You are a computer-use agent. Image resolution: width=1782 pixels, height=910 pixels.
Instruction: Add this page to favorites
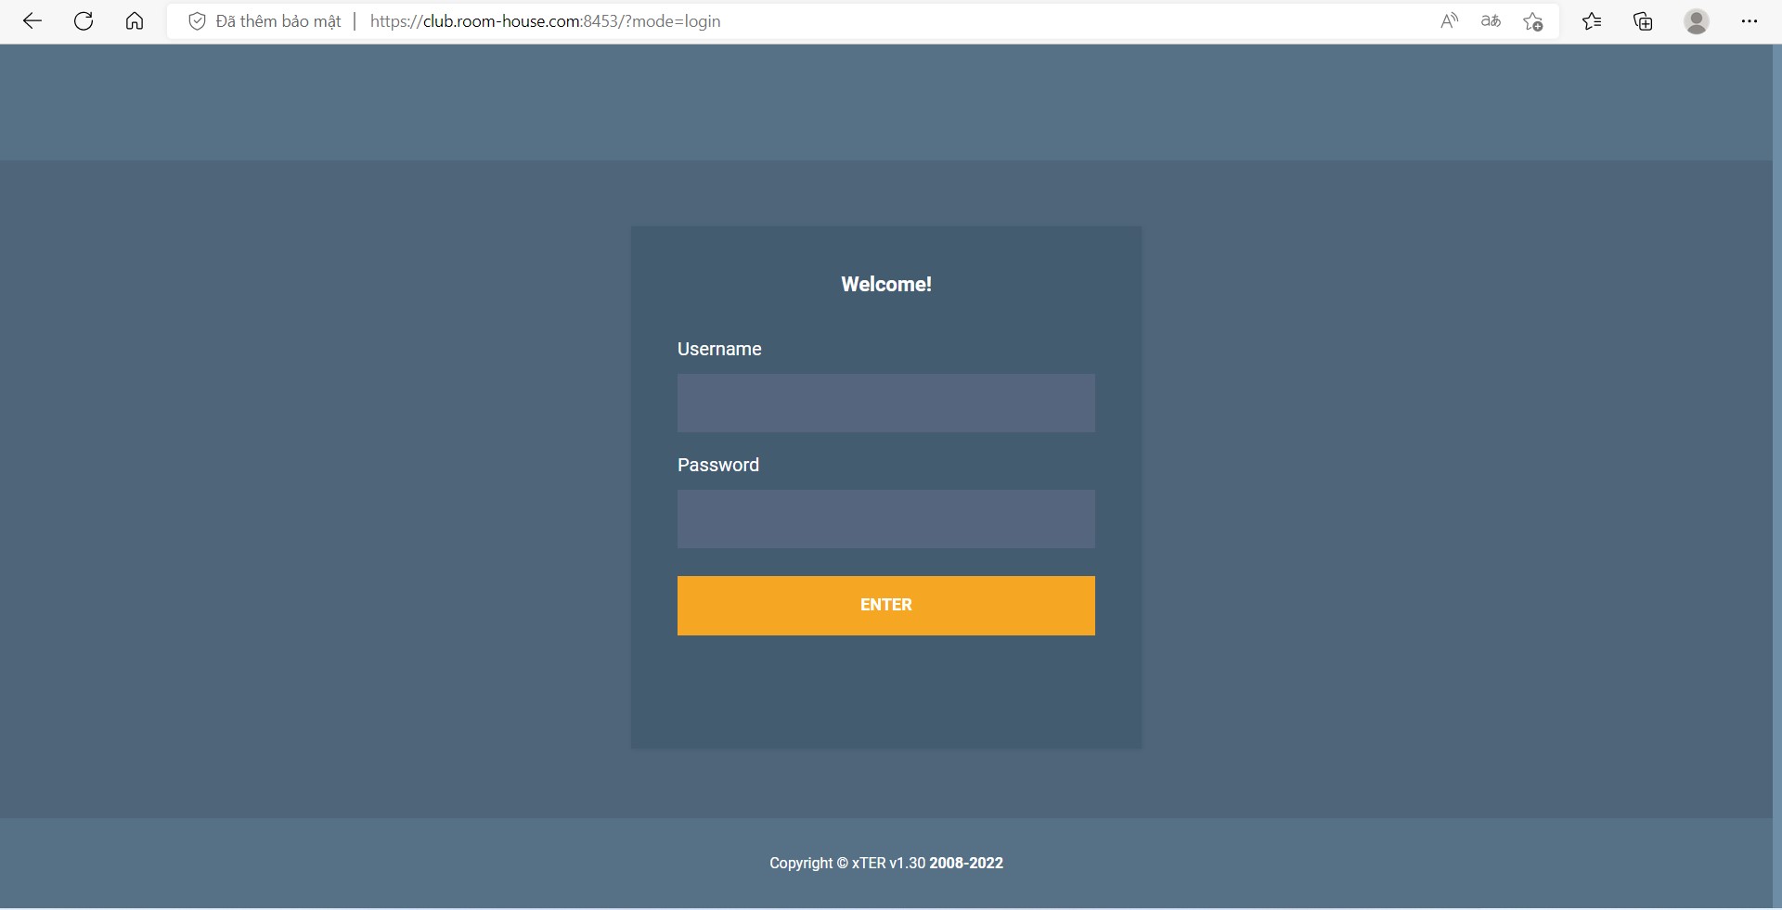pyautogui.click(x=1533, y=21)
